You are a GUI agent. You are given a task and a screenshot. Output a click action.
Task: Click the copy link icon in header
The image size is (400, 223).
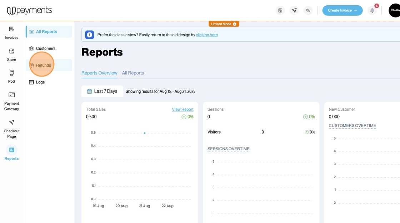308,10
